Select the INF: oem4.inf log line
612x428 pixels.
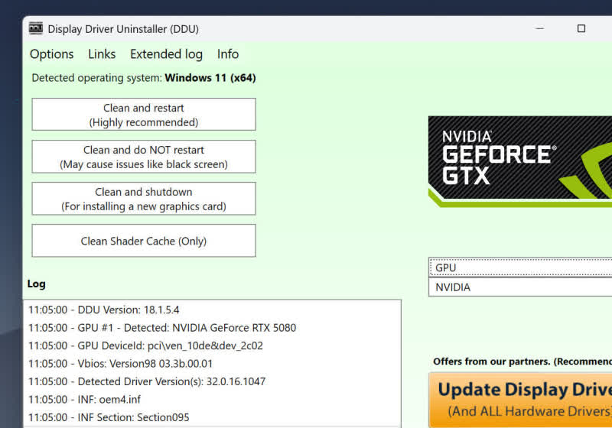coord(213,400)
